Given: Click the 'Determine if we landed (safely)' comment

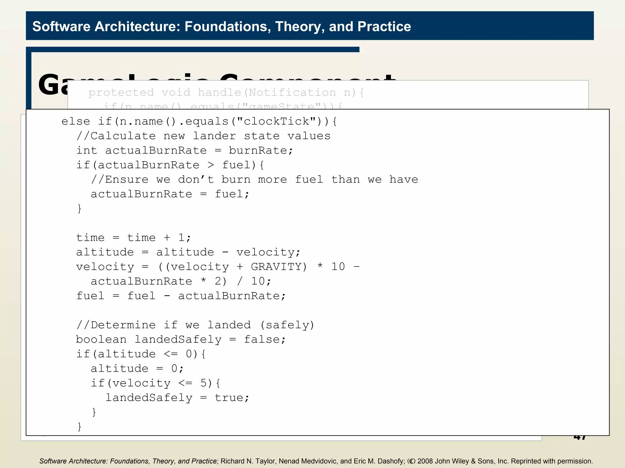Looking at the screenshot, I should (x=195, y=325).
